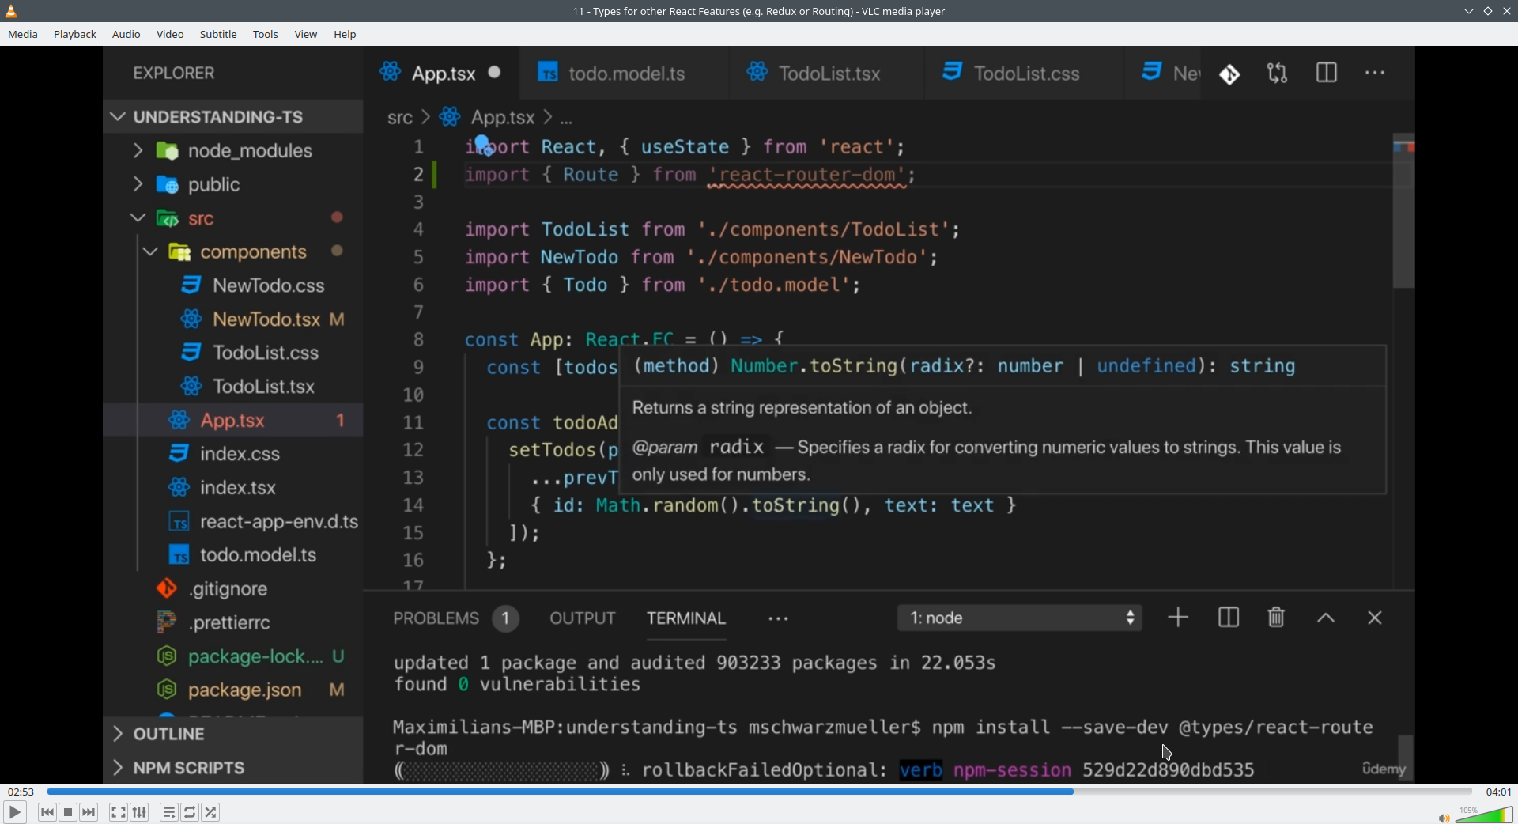1518x824 pixels.
Task: Jump to the previous media track
Action: pos(47,812)
